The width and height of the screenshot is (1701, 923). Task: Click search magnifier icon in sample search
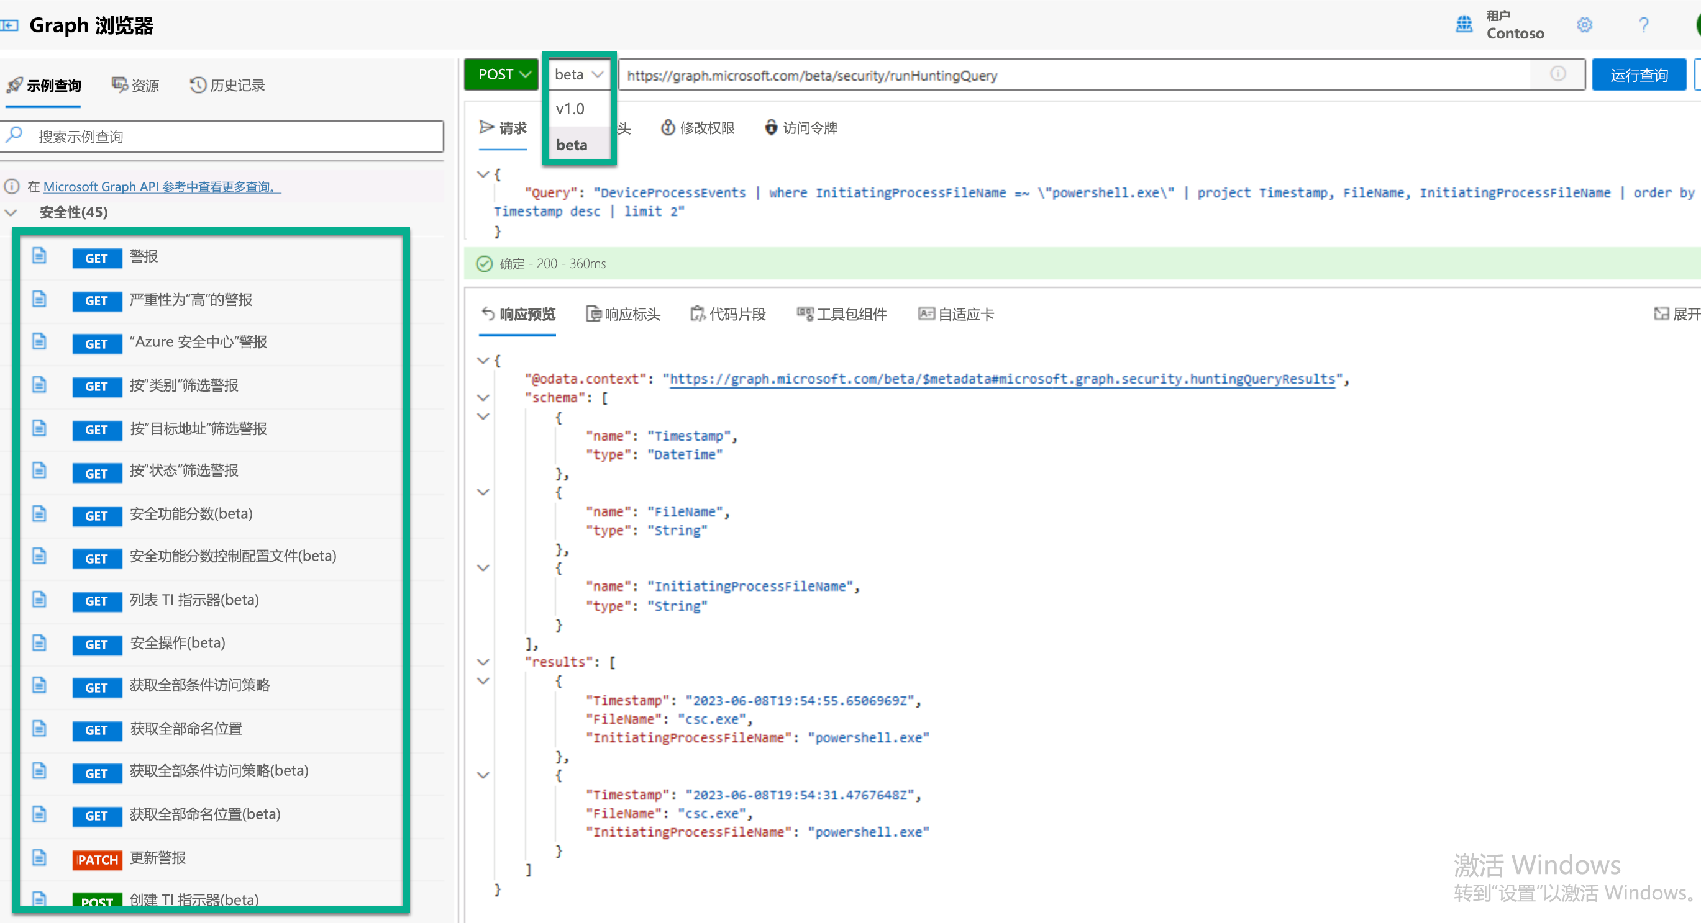pos(14,135)
